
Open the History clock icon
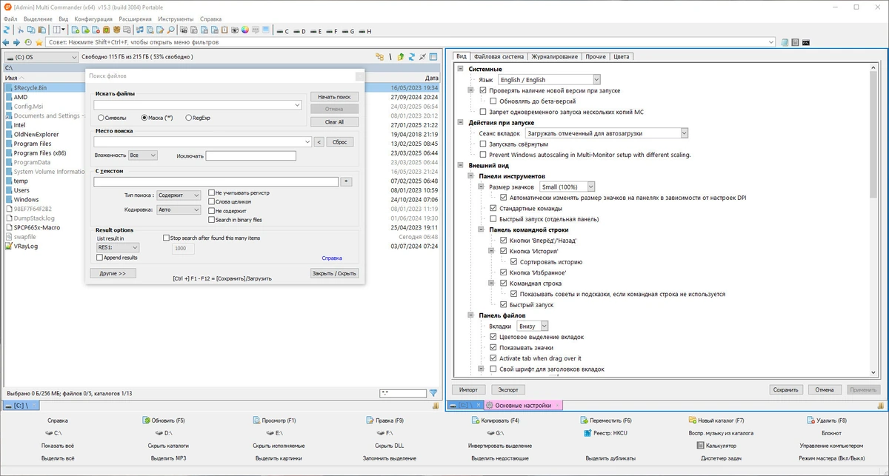coord(28,42)
